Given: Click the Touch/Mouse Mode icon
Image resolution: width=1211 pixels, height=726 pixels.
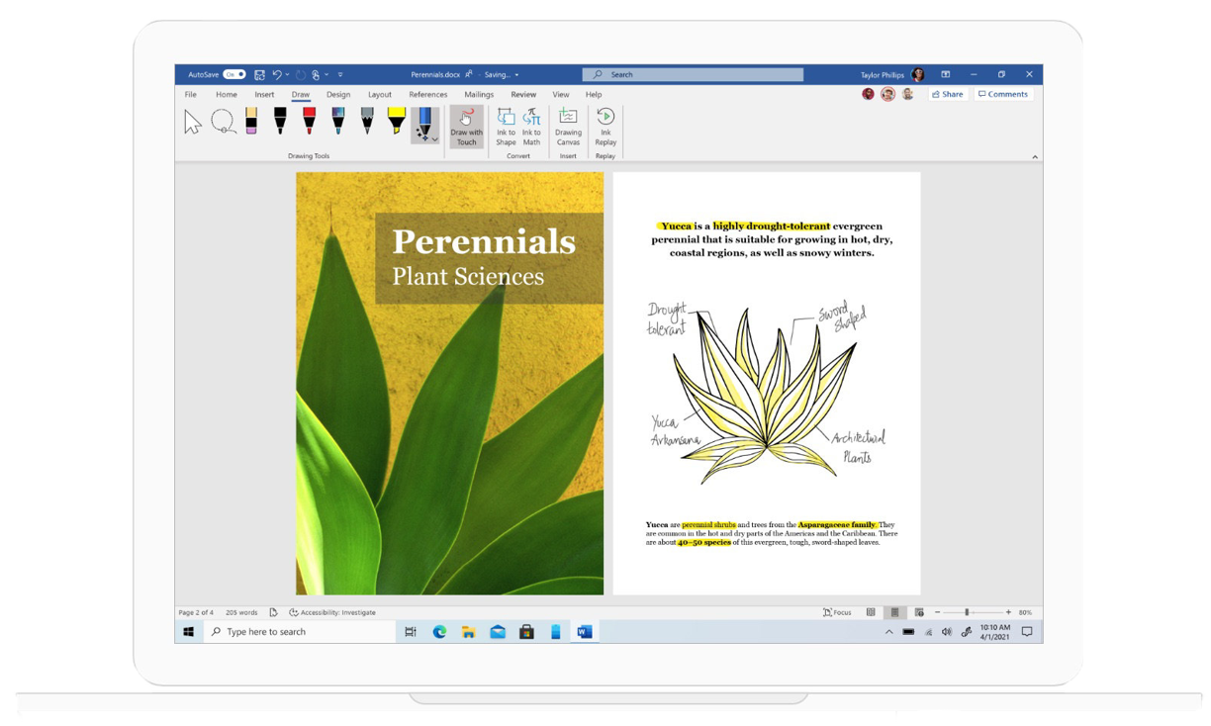Looking at the screenshot, I should [316, 74].
